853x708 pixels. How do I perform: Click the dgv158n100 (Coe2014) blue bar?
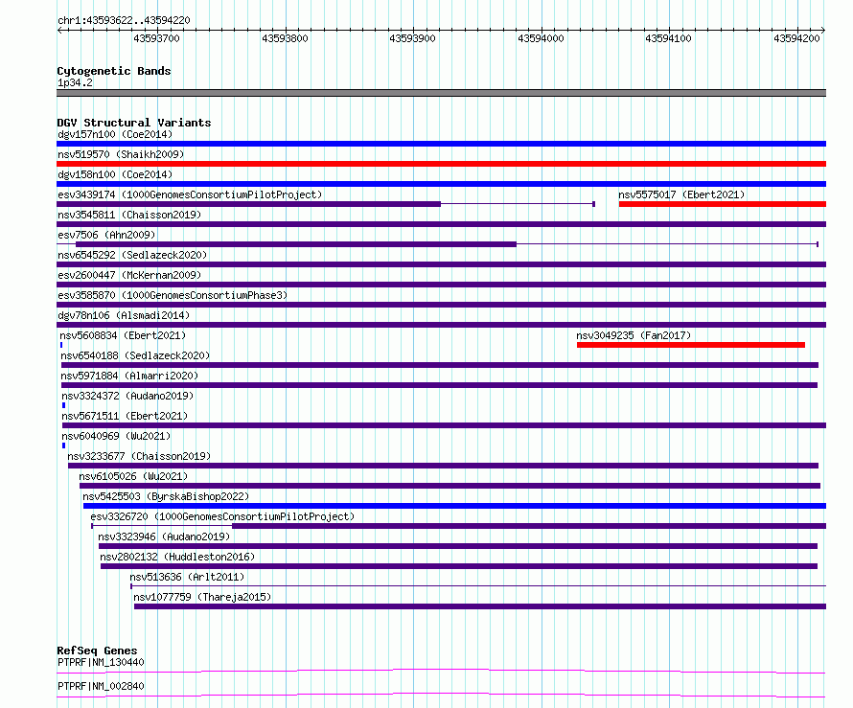tap(441, 184)
